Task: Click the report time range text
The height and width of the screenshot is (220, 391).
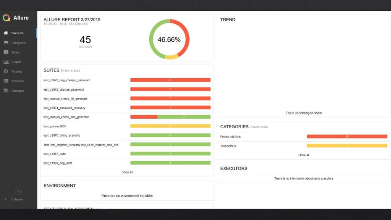Action: tap(66, 24)
